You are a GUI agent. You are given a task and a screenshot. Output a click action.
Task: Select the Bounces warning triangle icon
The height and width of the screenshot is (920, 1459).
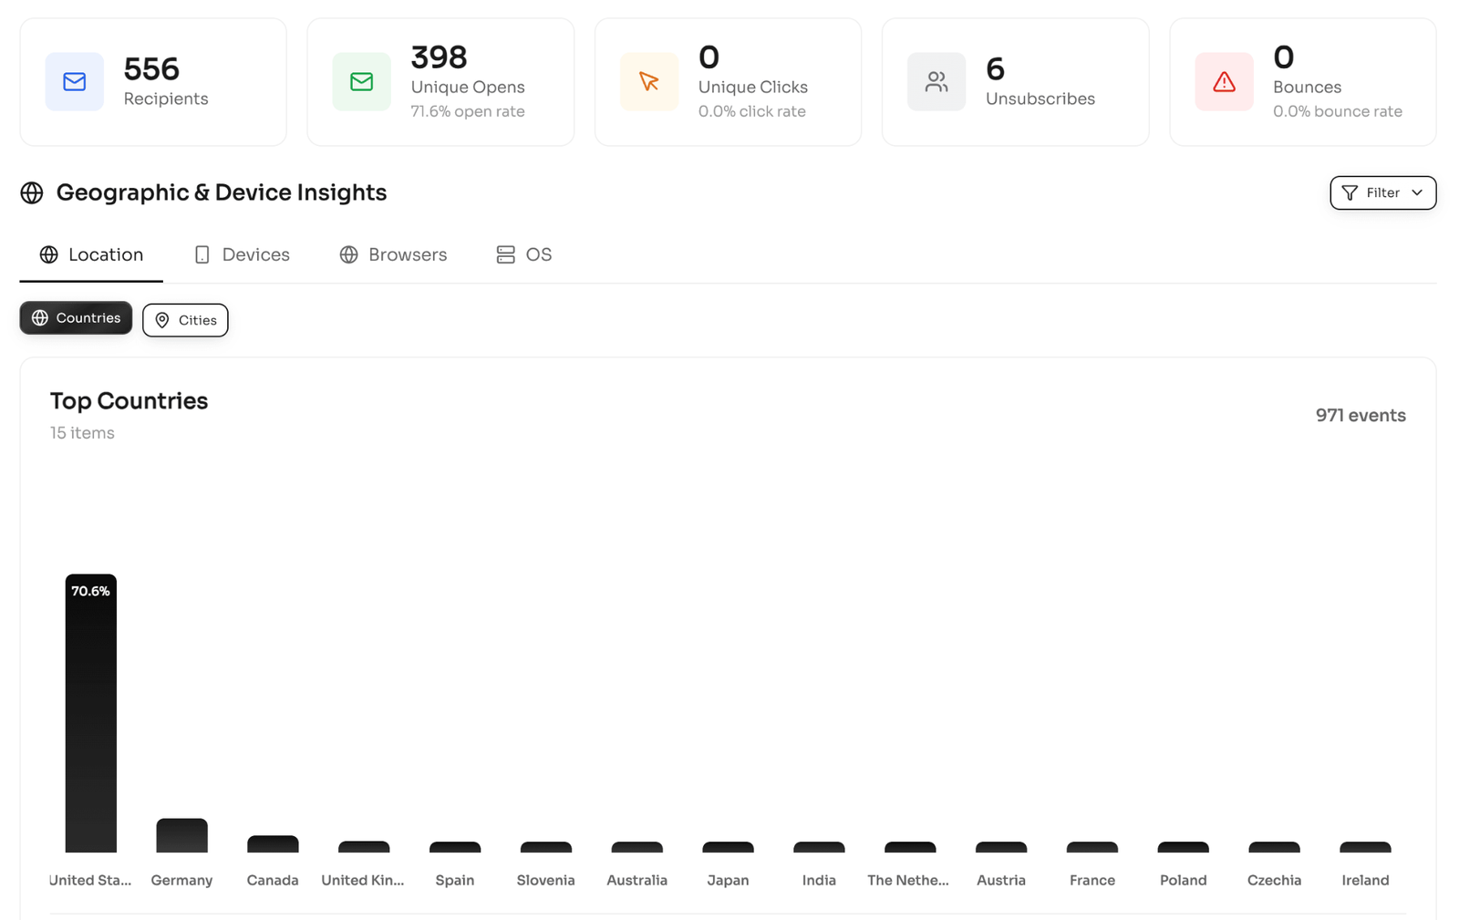click(x=1224, y=81)
